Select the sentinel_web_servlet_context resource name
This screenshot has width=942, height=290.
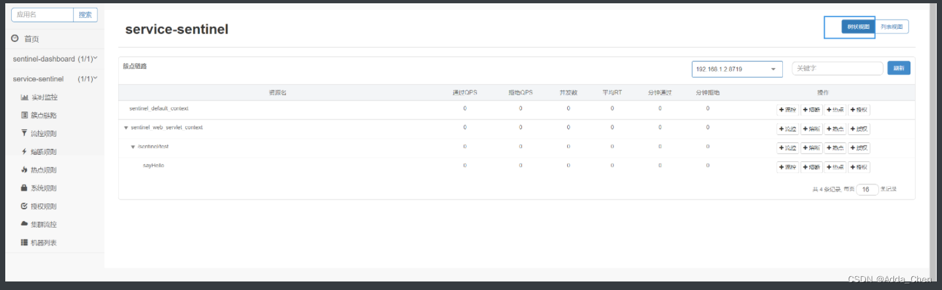coord(167,128)
